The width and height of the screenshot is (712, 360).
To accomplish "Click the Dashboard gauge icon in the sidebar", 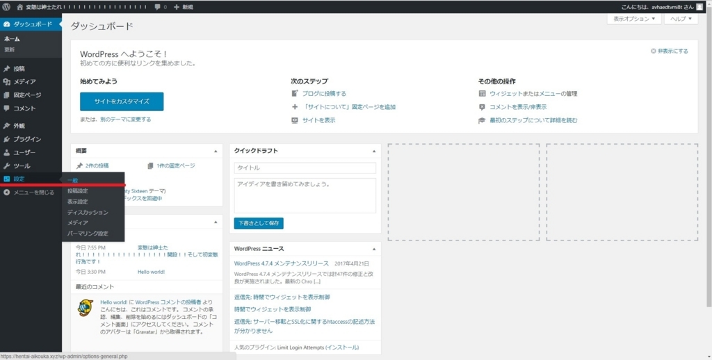I will (x=6, y=24).
